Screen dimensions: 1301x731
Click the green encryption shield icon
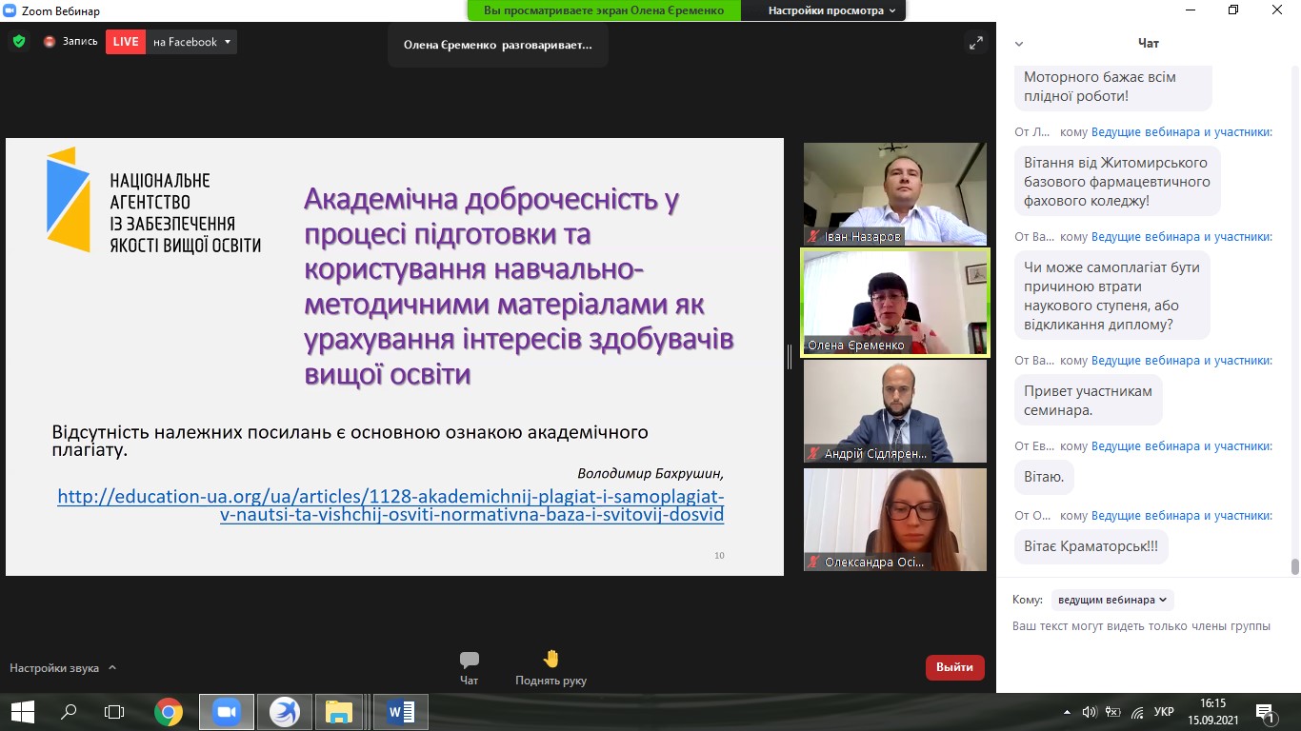point(18,42)
